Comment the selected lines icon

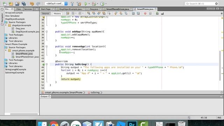(157, 13)
